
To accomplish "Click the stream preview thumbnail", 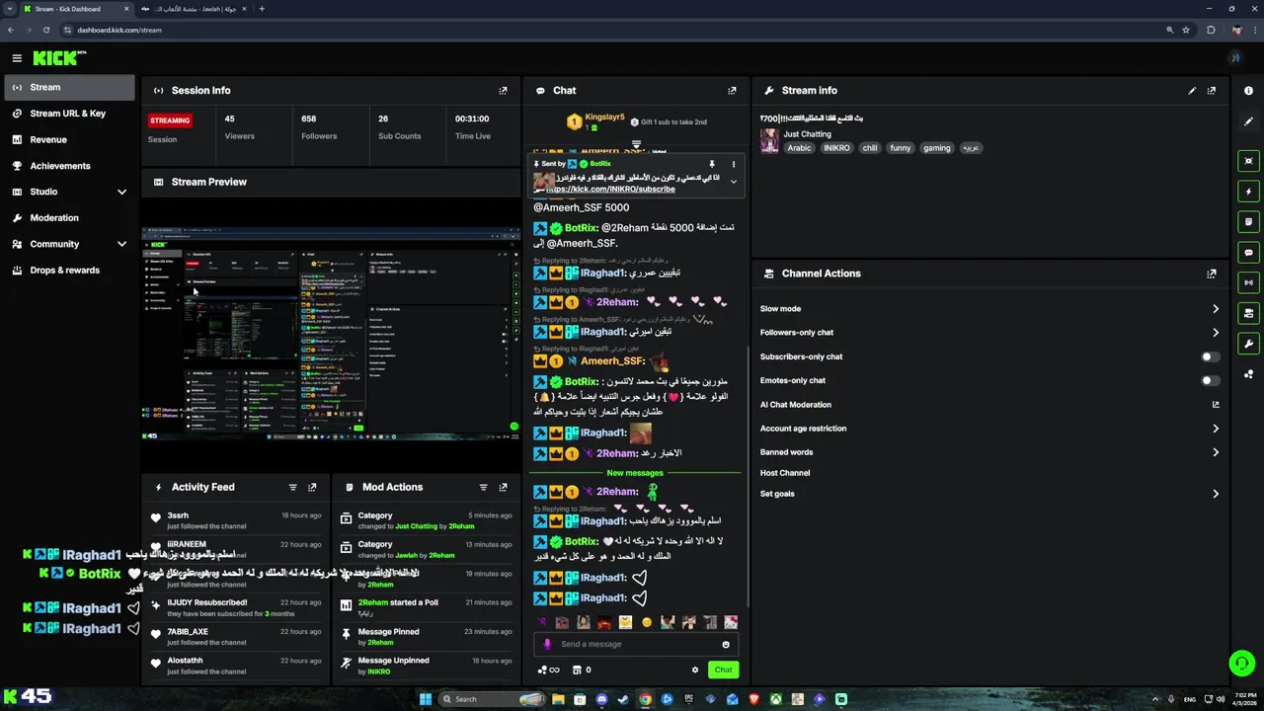I will 331,334.
